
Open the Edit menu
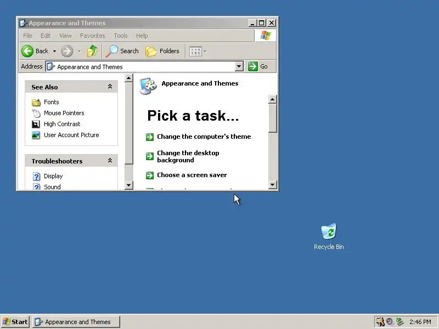[46, 36]
